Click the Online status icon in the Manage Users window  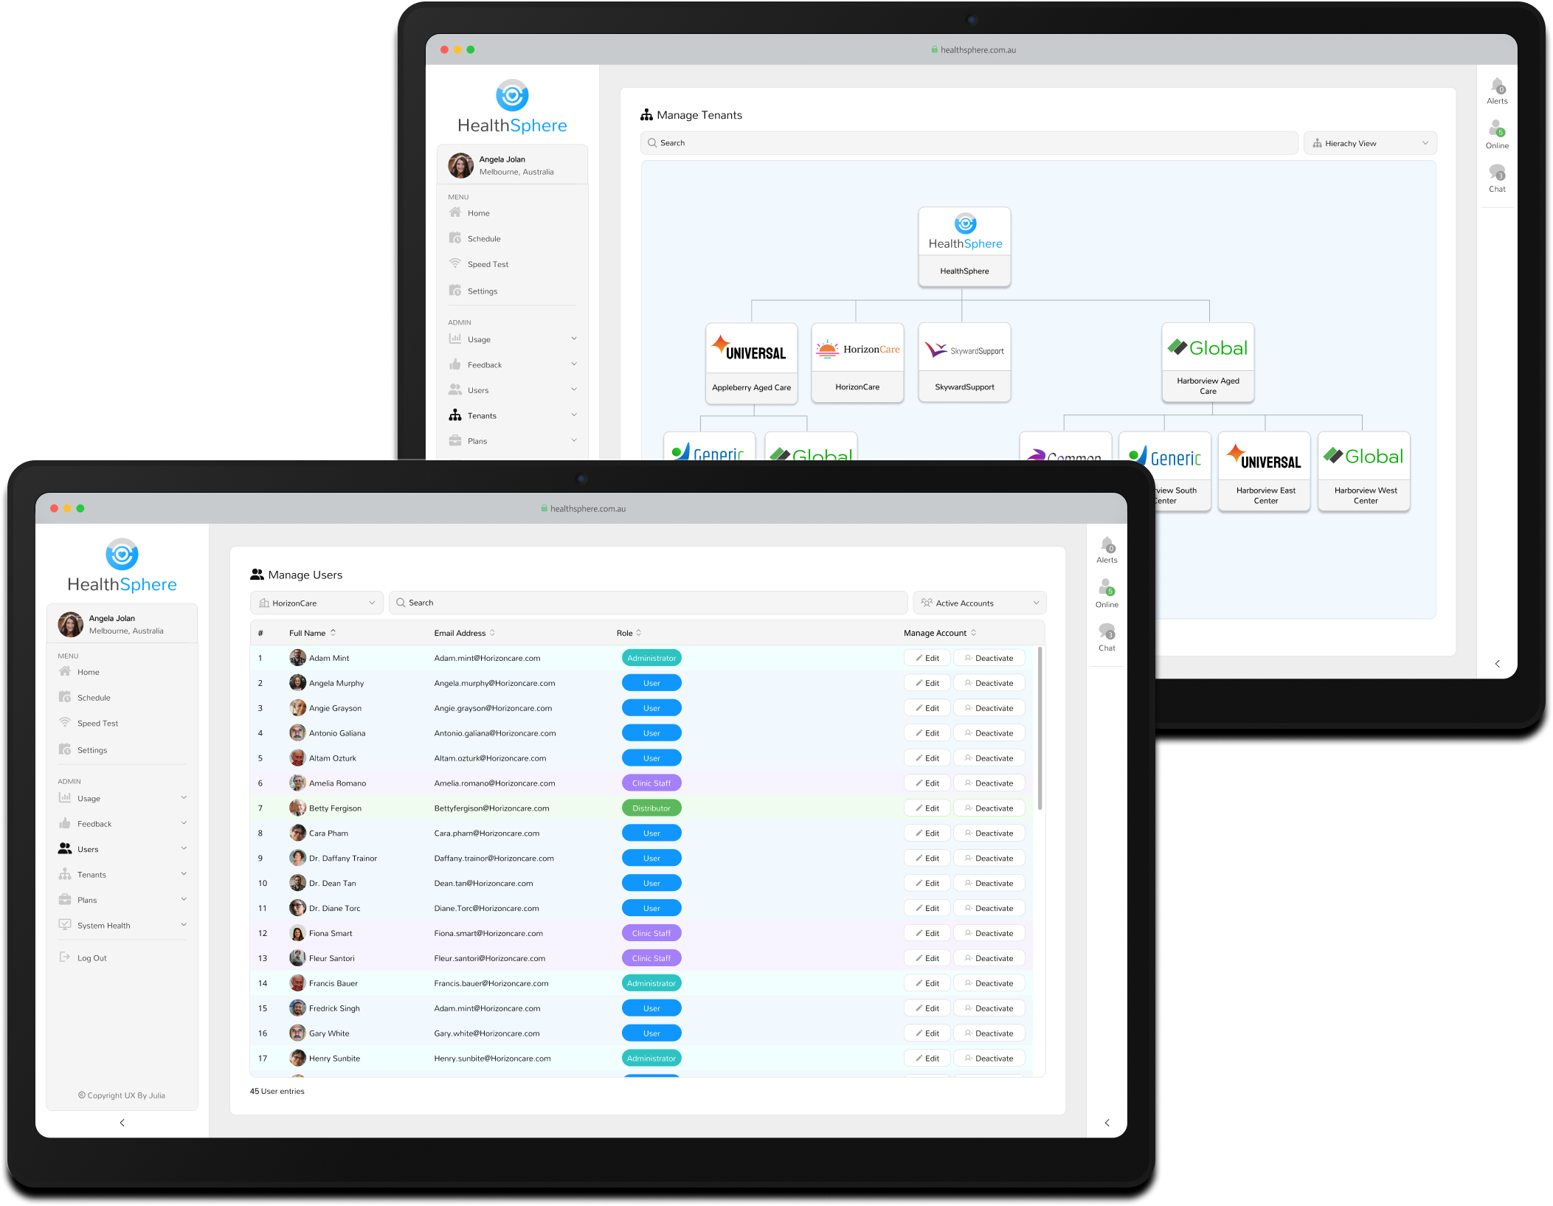click(1107, 588)
